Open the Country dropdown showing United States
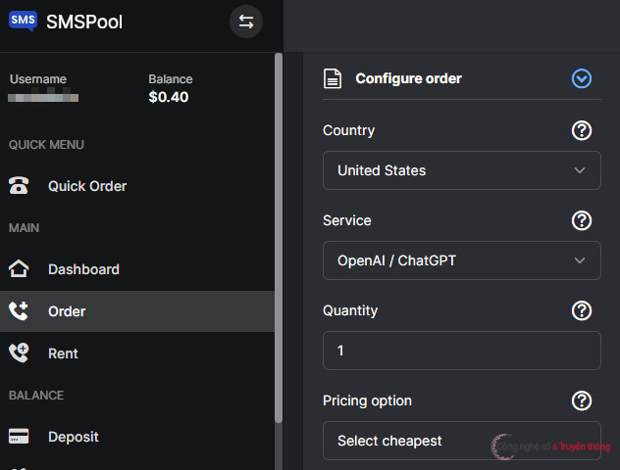Image resolution: width=620 pixels, height=470 pixels. click(461, 170)
